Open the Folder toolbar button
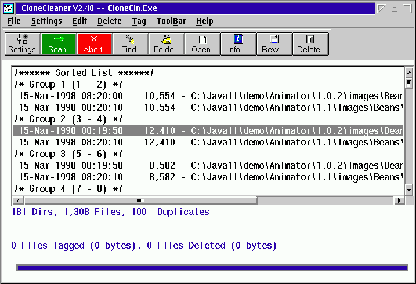The height and width of the screenshot is (284, 416). point(167,44)
